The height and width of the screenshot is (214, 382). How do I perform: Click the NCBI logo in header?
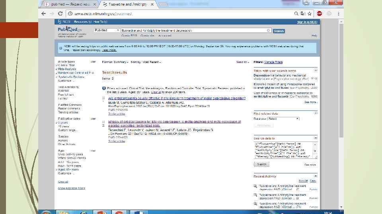(64, 21)
